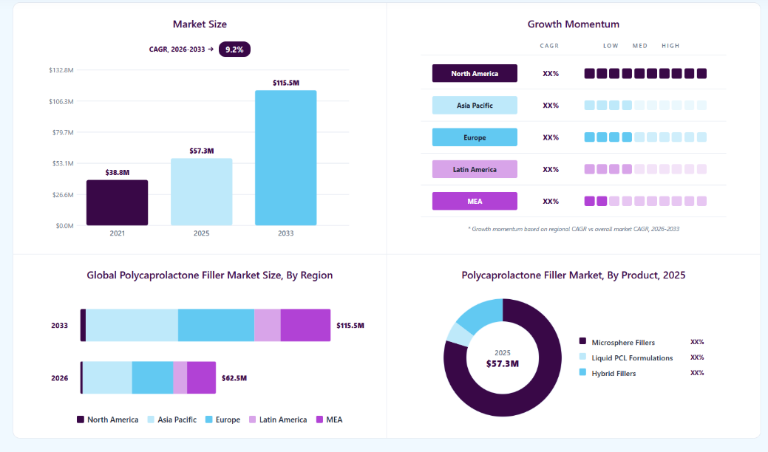Select the 2021 dark purple bar
This screenshot has height=452, width=768.
tap(117, 202)
